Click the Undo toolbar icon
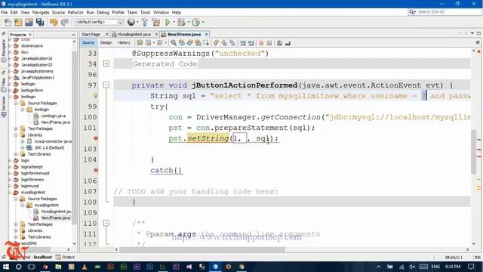Viewport: 483px width, 272px height. (54, 22)
